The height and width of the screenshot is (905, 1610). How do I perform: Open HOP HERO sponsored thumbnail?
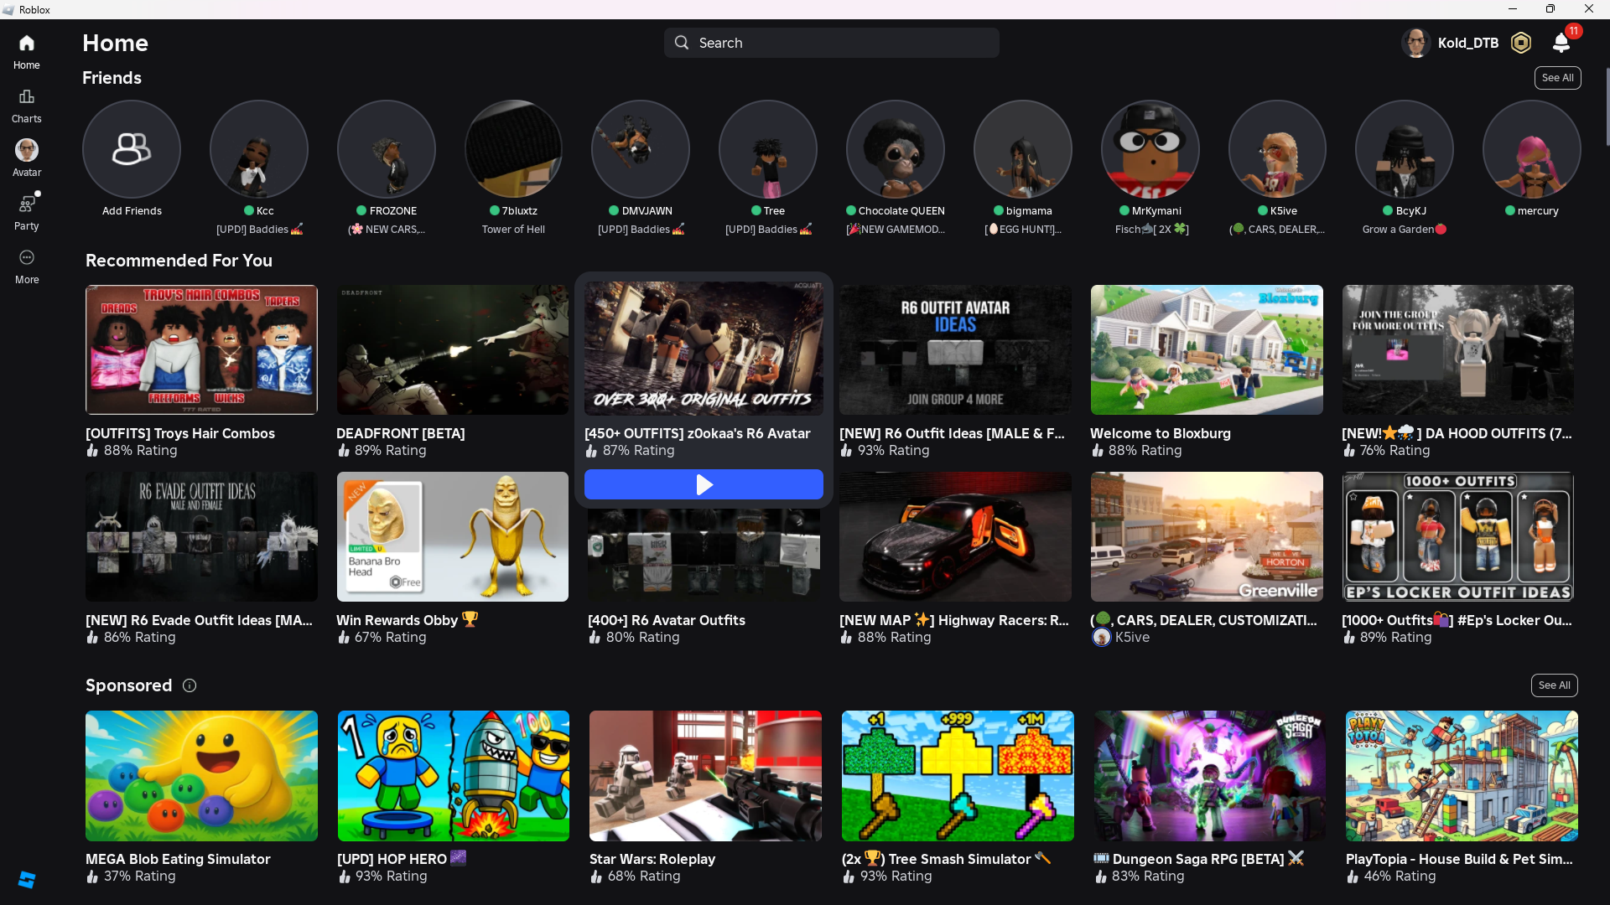(x=454, y=776)
